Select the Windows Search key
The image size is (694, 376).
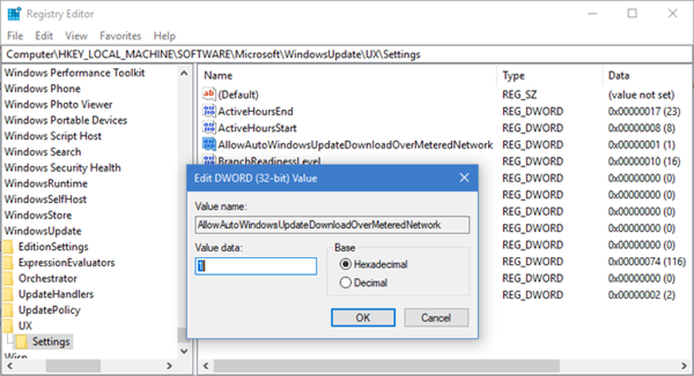click(x=43, y=152)
